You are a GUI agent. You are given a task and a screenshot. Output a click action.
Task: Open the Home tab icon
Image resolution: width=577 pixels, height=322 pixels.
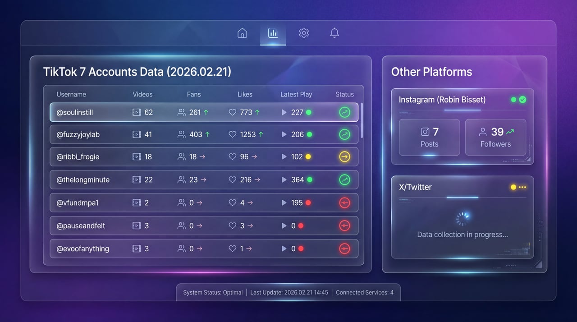(243, 33)
